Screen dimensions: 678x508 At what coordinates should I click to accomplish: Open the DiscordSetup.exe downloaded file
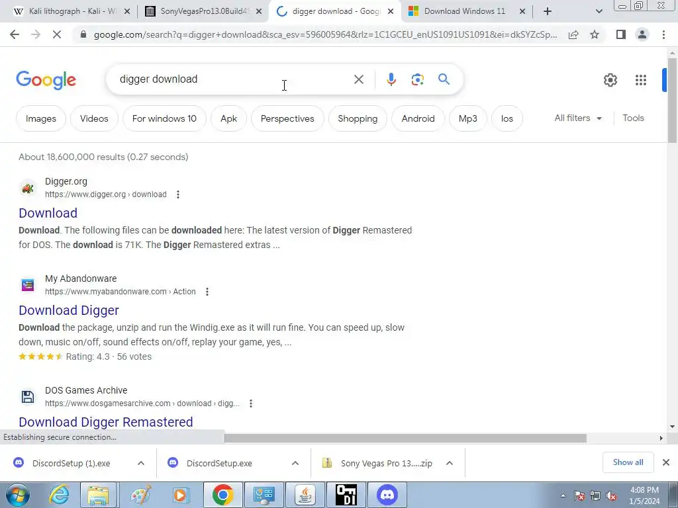[219, 463]
